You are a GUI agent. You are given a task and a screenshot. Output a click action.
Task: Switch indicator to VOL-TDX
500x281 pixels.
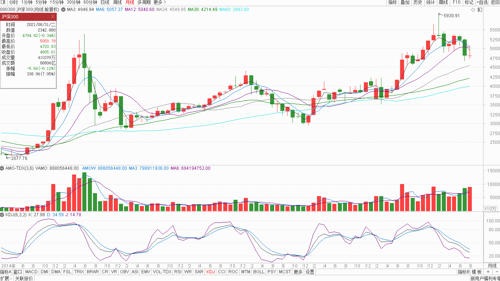(x=162, y=272)
